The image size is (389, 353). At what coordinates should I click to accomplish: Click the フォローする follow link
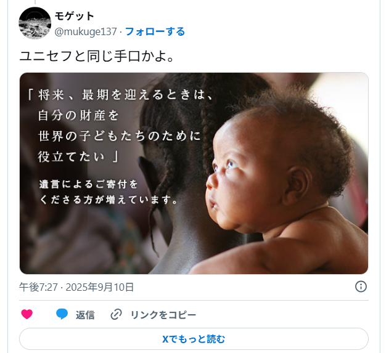pos(155,31)
